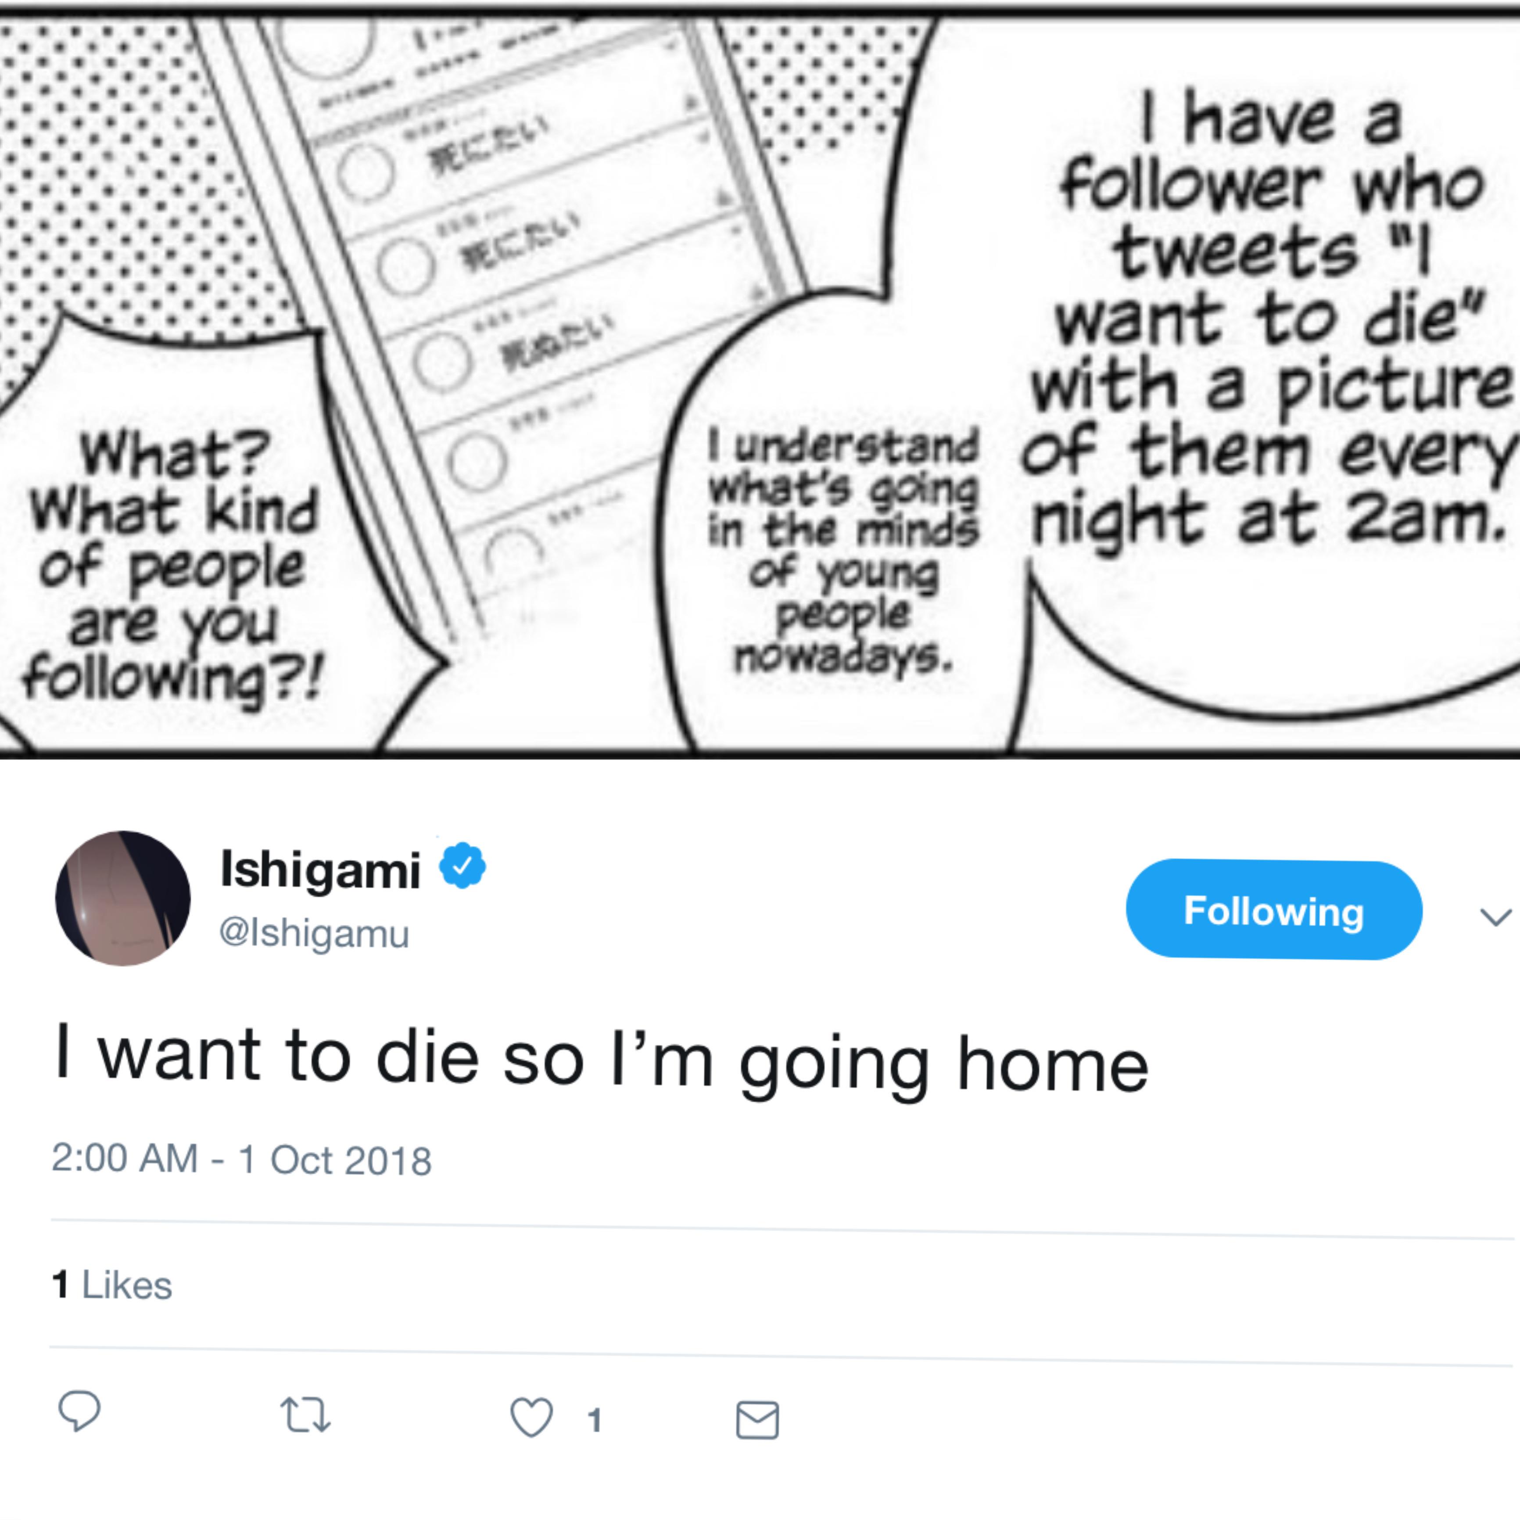The width and height of the screenshot is (1520, 1520).
Task: Open the 2:00 AM - 1 Oct 2018 timestamp
Action: point(241,1159)
